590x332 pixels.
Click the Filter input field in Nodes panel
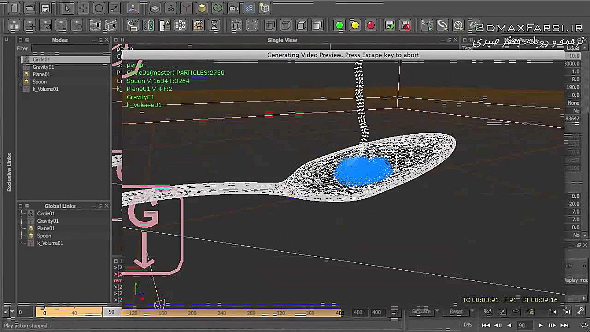coord(69,48)
